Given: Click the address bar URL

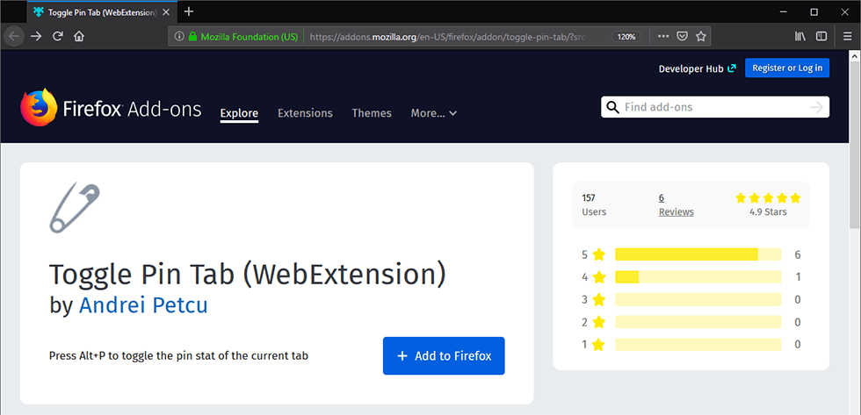Looking at the screenshot, I should [x=445, y=37].
